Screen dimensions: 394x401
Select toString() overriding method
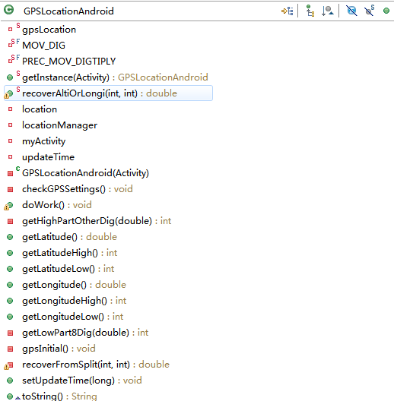(x=59, y=396)
